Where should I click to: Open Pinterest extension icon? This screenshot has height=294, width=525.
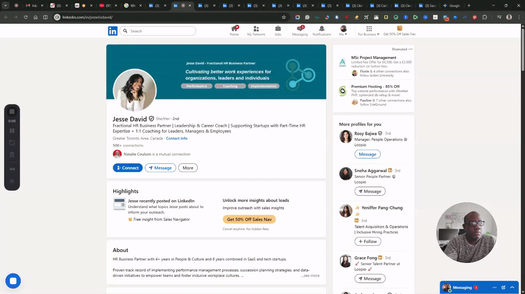tap(474, 17)
